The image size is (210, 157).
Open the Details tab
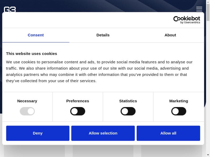point(103,35)
